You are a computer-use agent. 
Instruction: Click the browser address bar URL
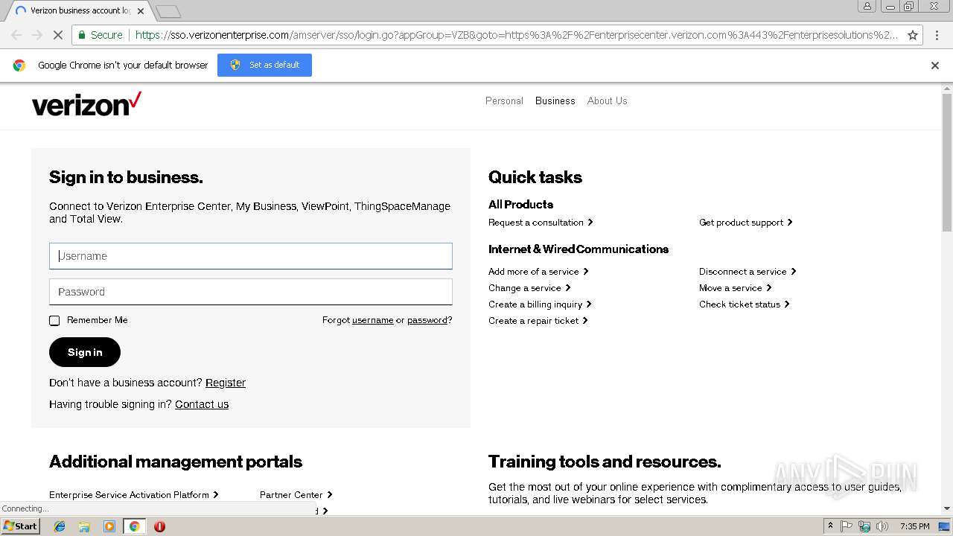tap(516, 35)
